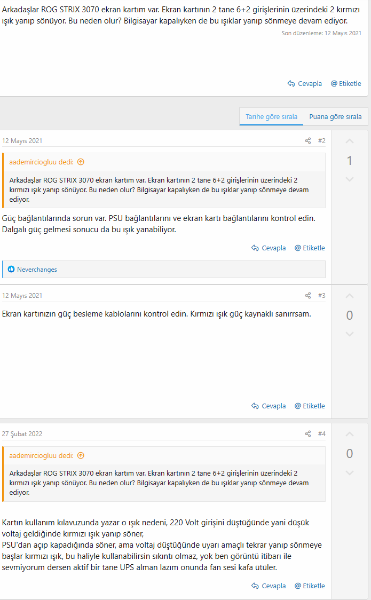371x600 pixels.
Task: Jump to quoted post via arrow icon in post #4
Action: (81, 455)
